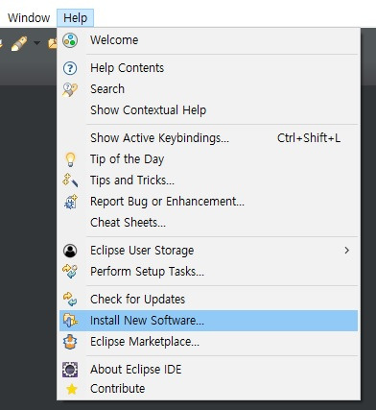Open Cheat Sheets
The width and height of the screenshot is (376, 410).
point(208,223)
